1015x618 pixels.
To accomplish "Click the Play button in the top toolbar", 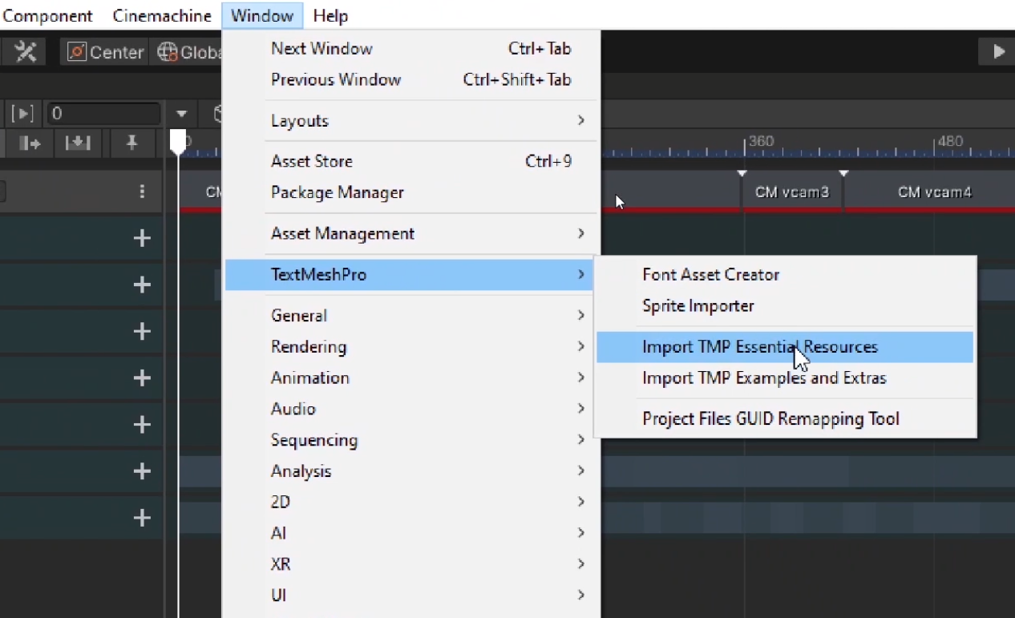I will pos(998,52).
